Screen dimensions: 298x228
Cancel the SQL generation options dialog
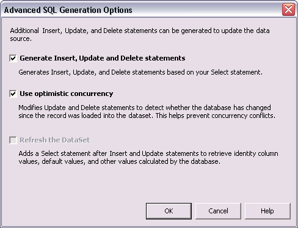coord(218,211)
